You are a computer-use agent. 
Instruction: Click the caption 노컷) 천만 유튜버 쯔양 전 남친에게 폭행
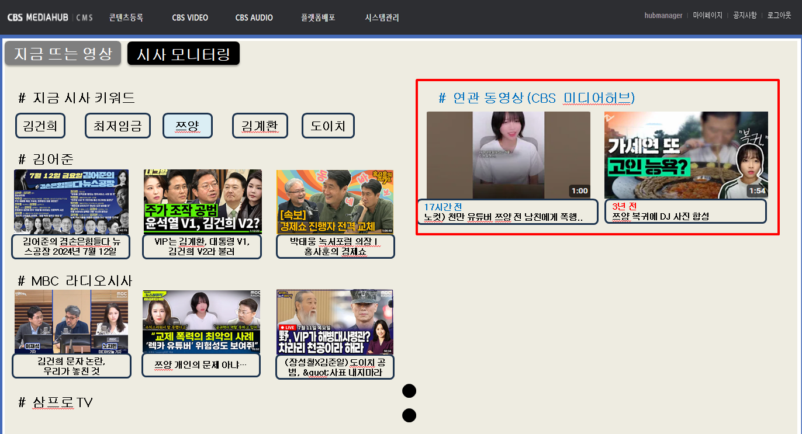503,217
